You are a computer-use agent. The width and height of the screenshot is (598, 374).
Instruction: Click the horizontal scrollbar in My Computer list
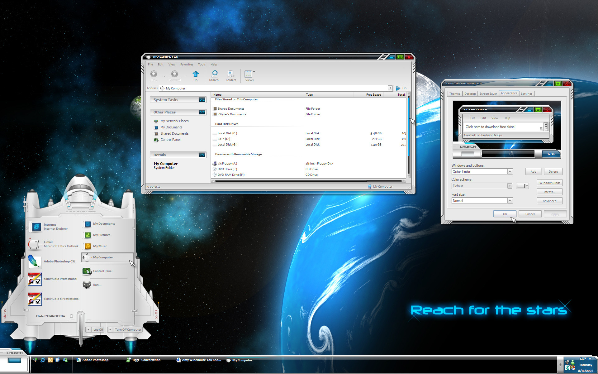291,181
